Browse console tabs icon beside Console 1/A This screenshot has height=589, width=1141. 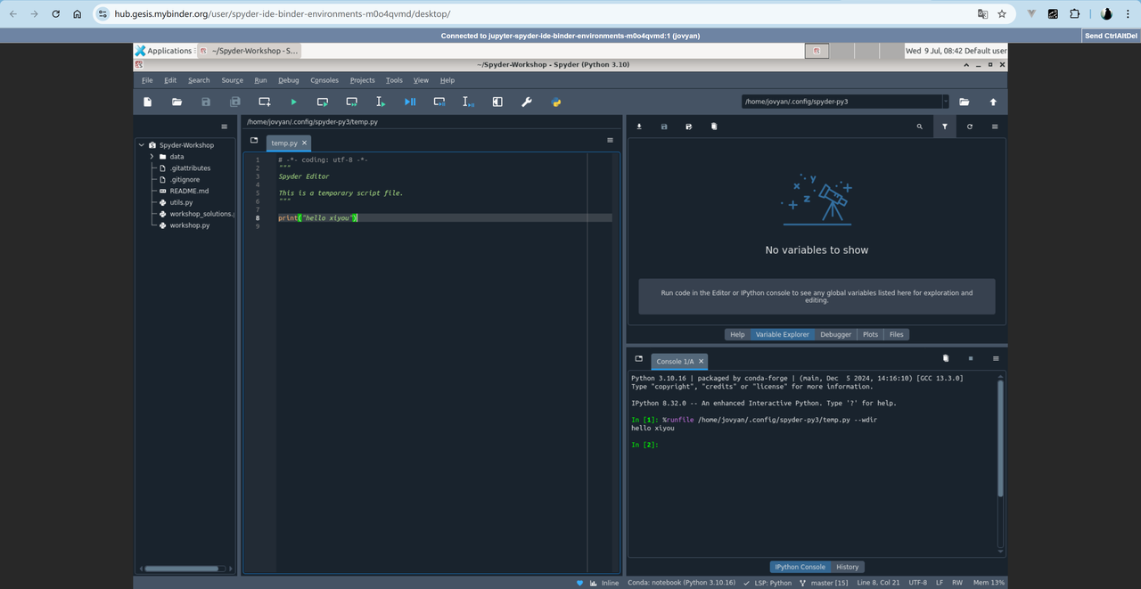click(638, 358)
